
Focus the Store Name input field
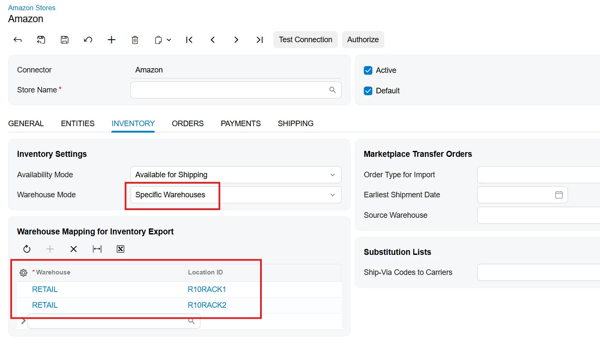pyautogui.click(x=236, y=90)
